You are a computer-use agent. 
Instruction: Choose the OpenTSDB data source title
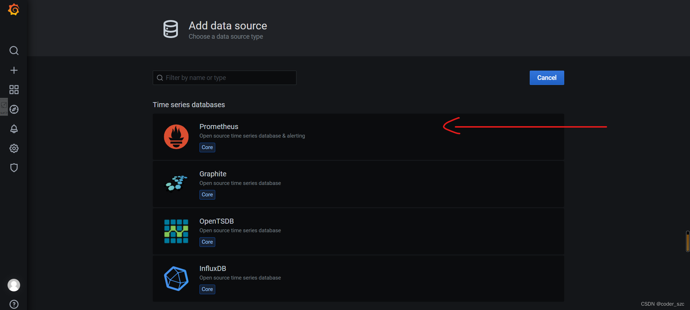(x=217, y=221)
